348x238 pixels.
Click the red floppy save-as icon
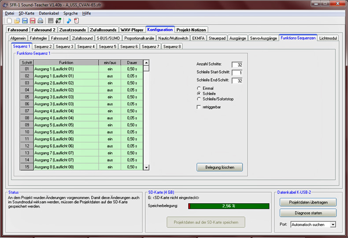coord(32,21)
